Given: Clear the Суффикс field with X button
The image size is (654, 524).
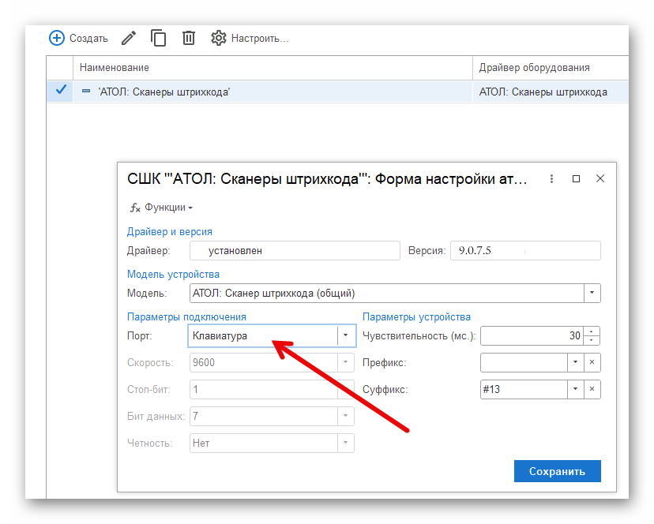Looking at the screenshot, I should click(x=592, y=389).
